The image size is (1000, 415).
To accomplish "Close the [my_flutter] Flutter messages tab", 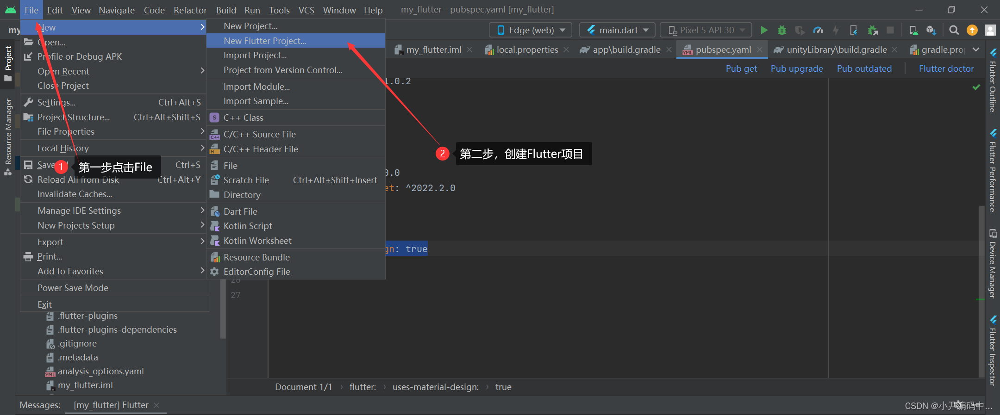I will click(156, 405).
